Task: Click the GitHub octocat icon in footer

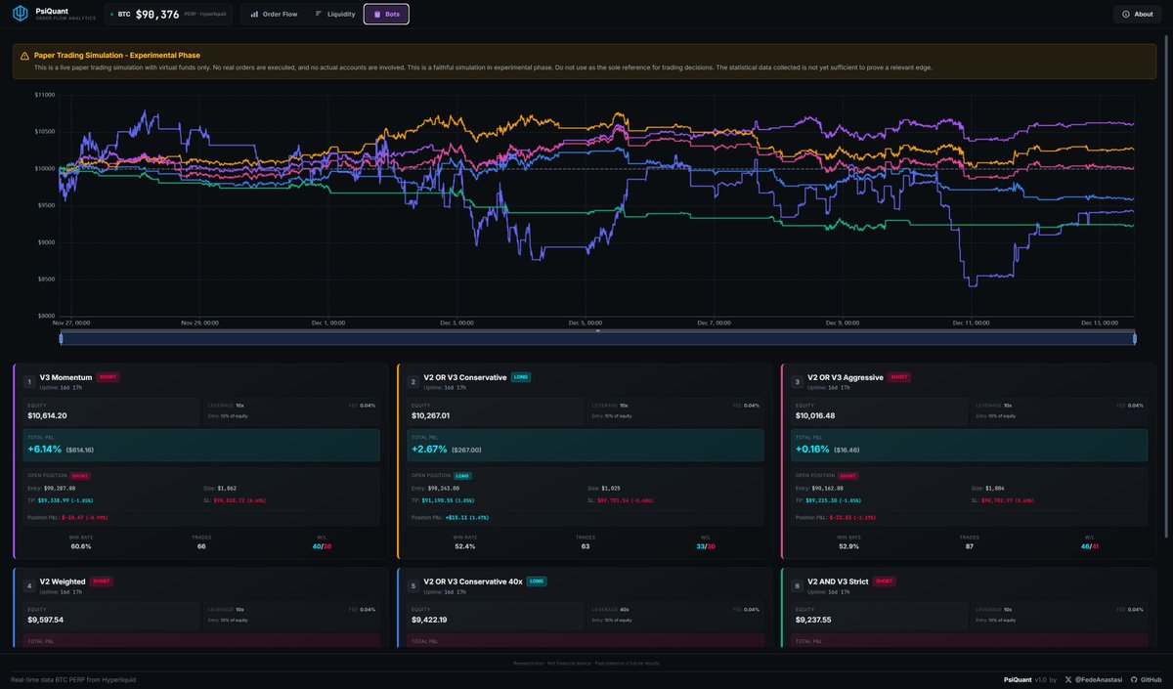Action: pos(1134,679)
